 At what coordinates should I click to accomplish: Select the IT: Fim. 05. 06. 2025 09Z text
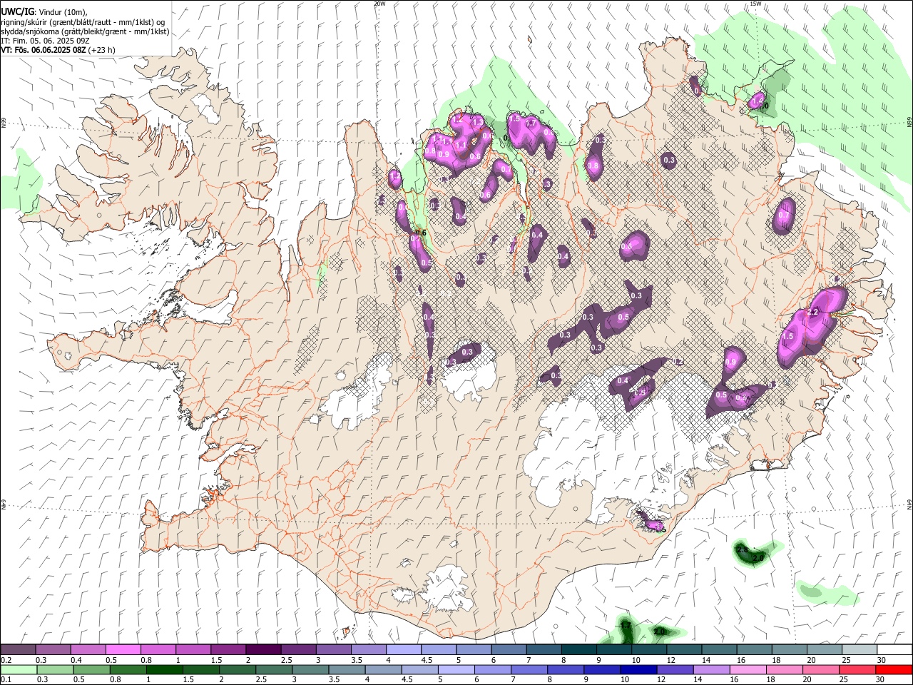[x=45, y=41]
